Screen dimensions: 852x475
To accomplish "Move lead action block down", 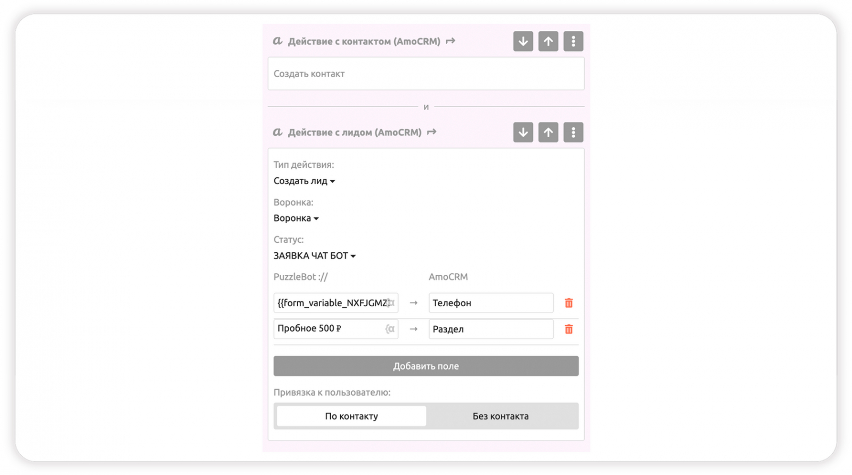I will 523,133.
